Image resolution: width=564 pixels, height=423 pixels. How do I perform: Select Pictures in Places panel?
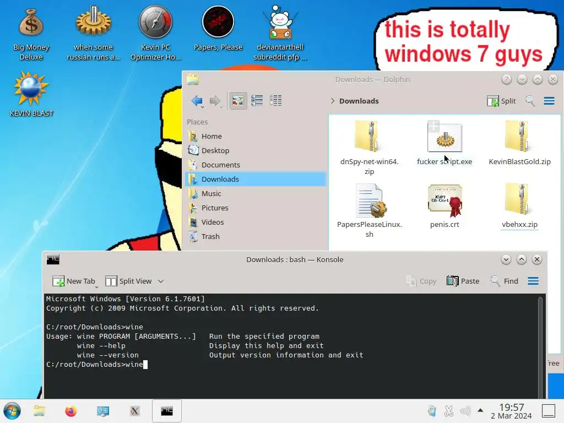tap(256, 208)
